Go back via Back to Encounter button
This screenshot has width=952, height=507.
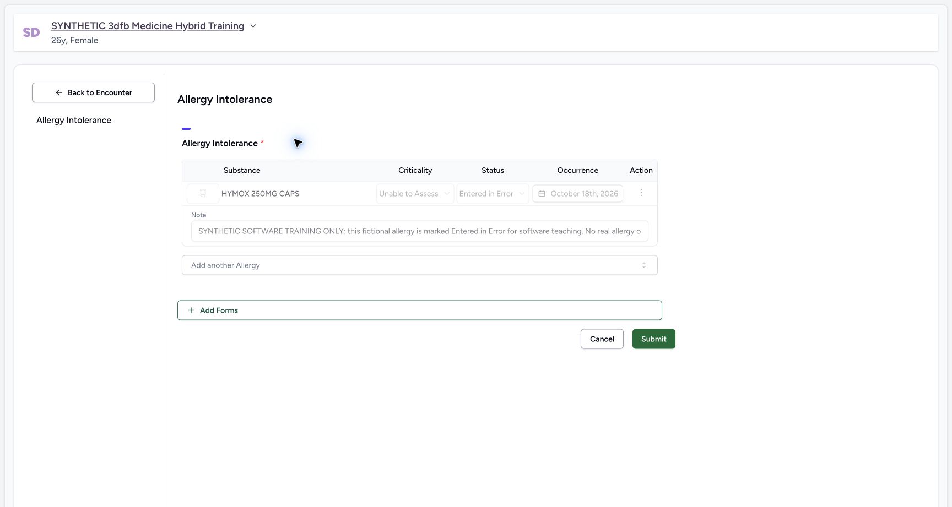coord(93,92)
